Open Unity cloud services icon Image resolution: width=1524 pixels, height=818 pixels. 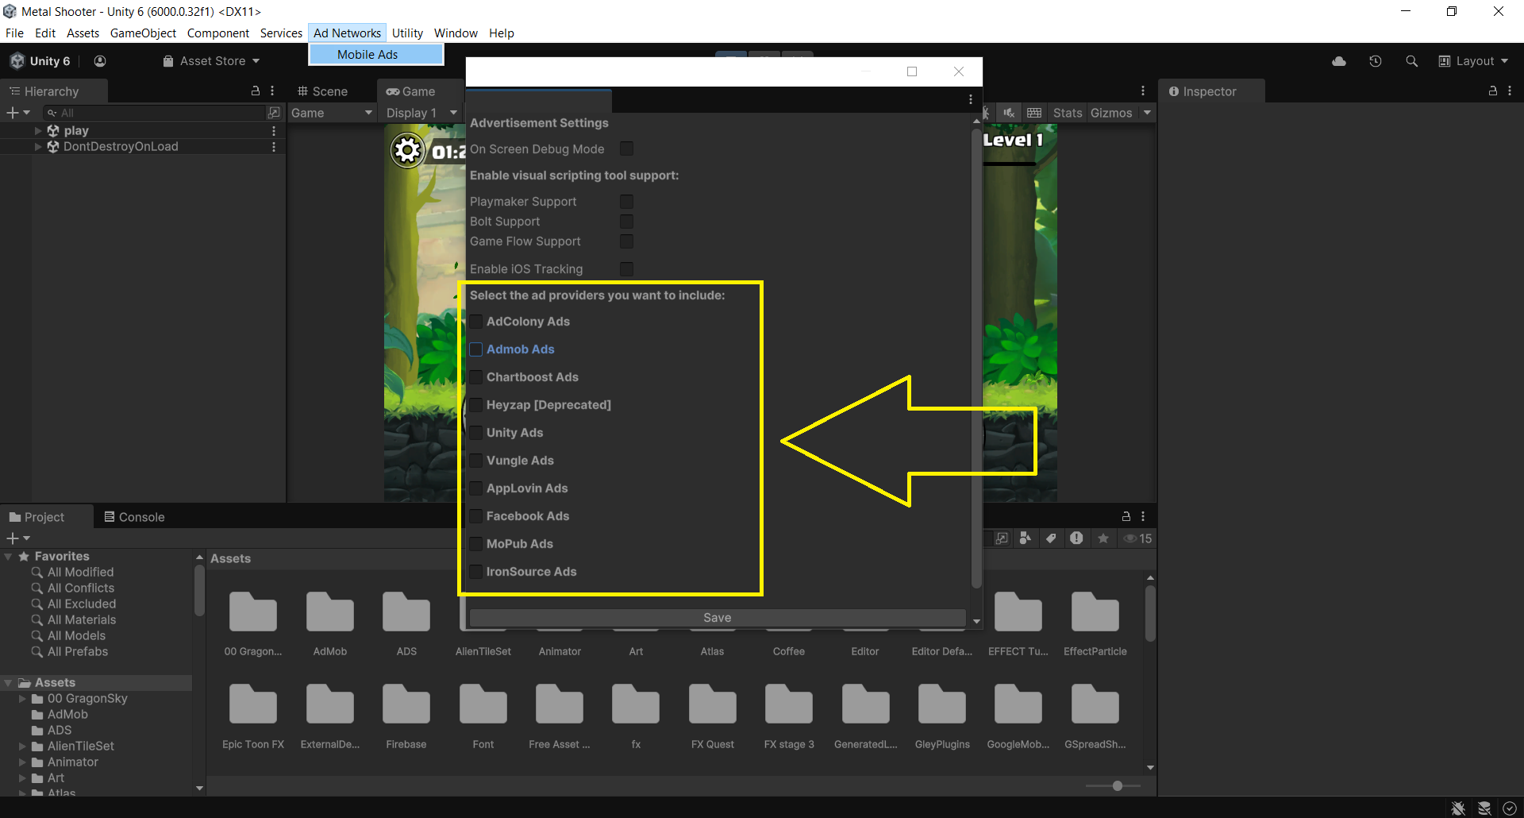click(x=1339, y=61)
